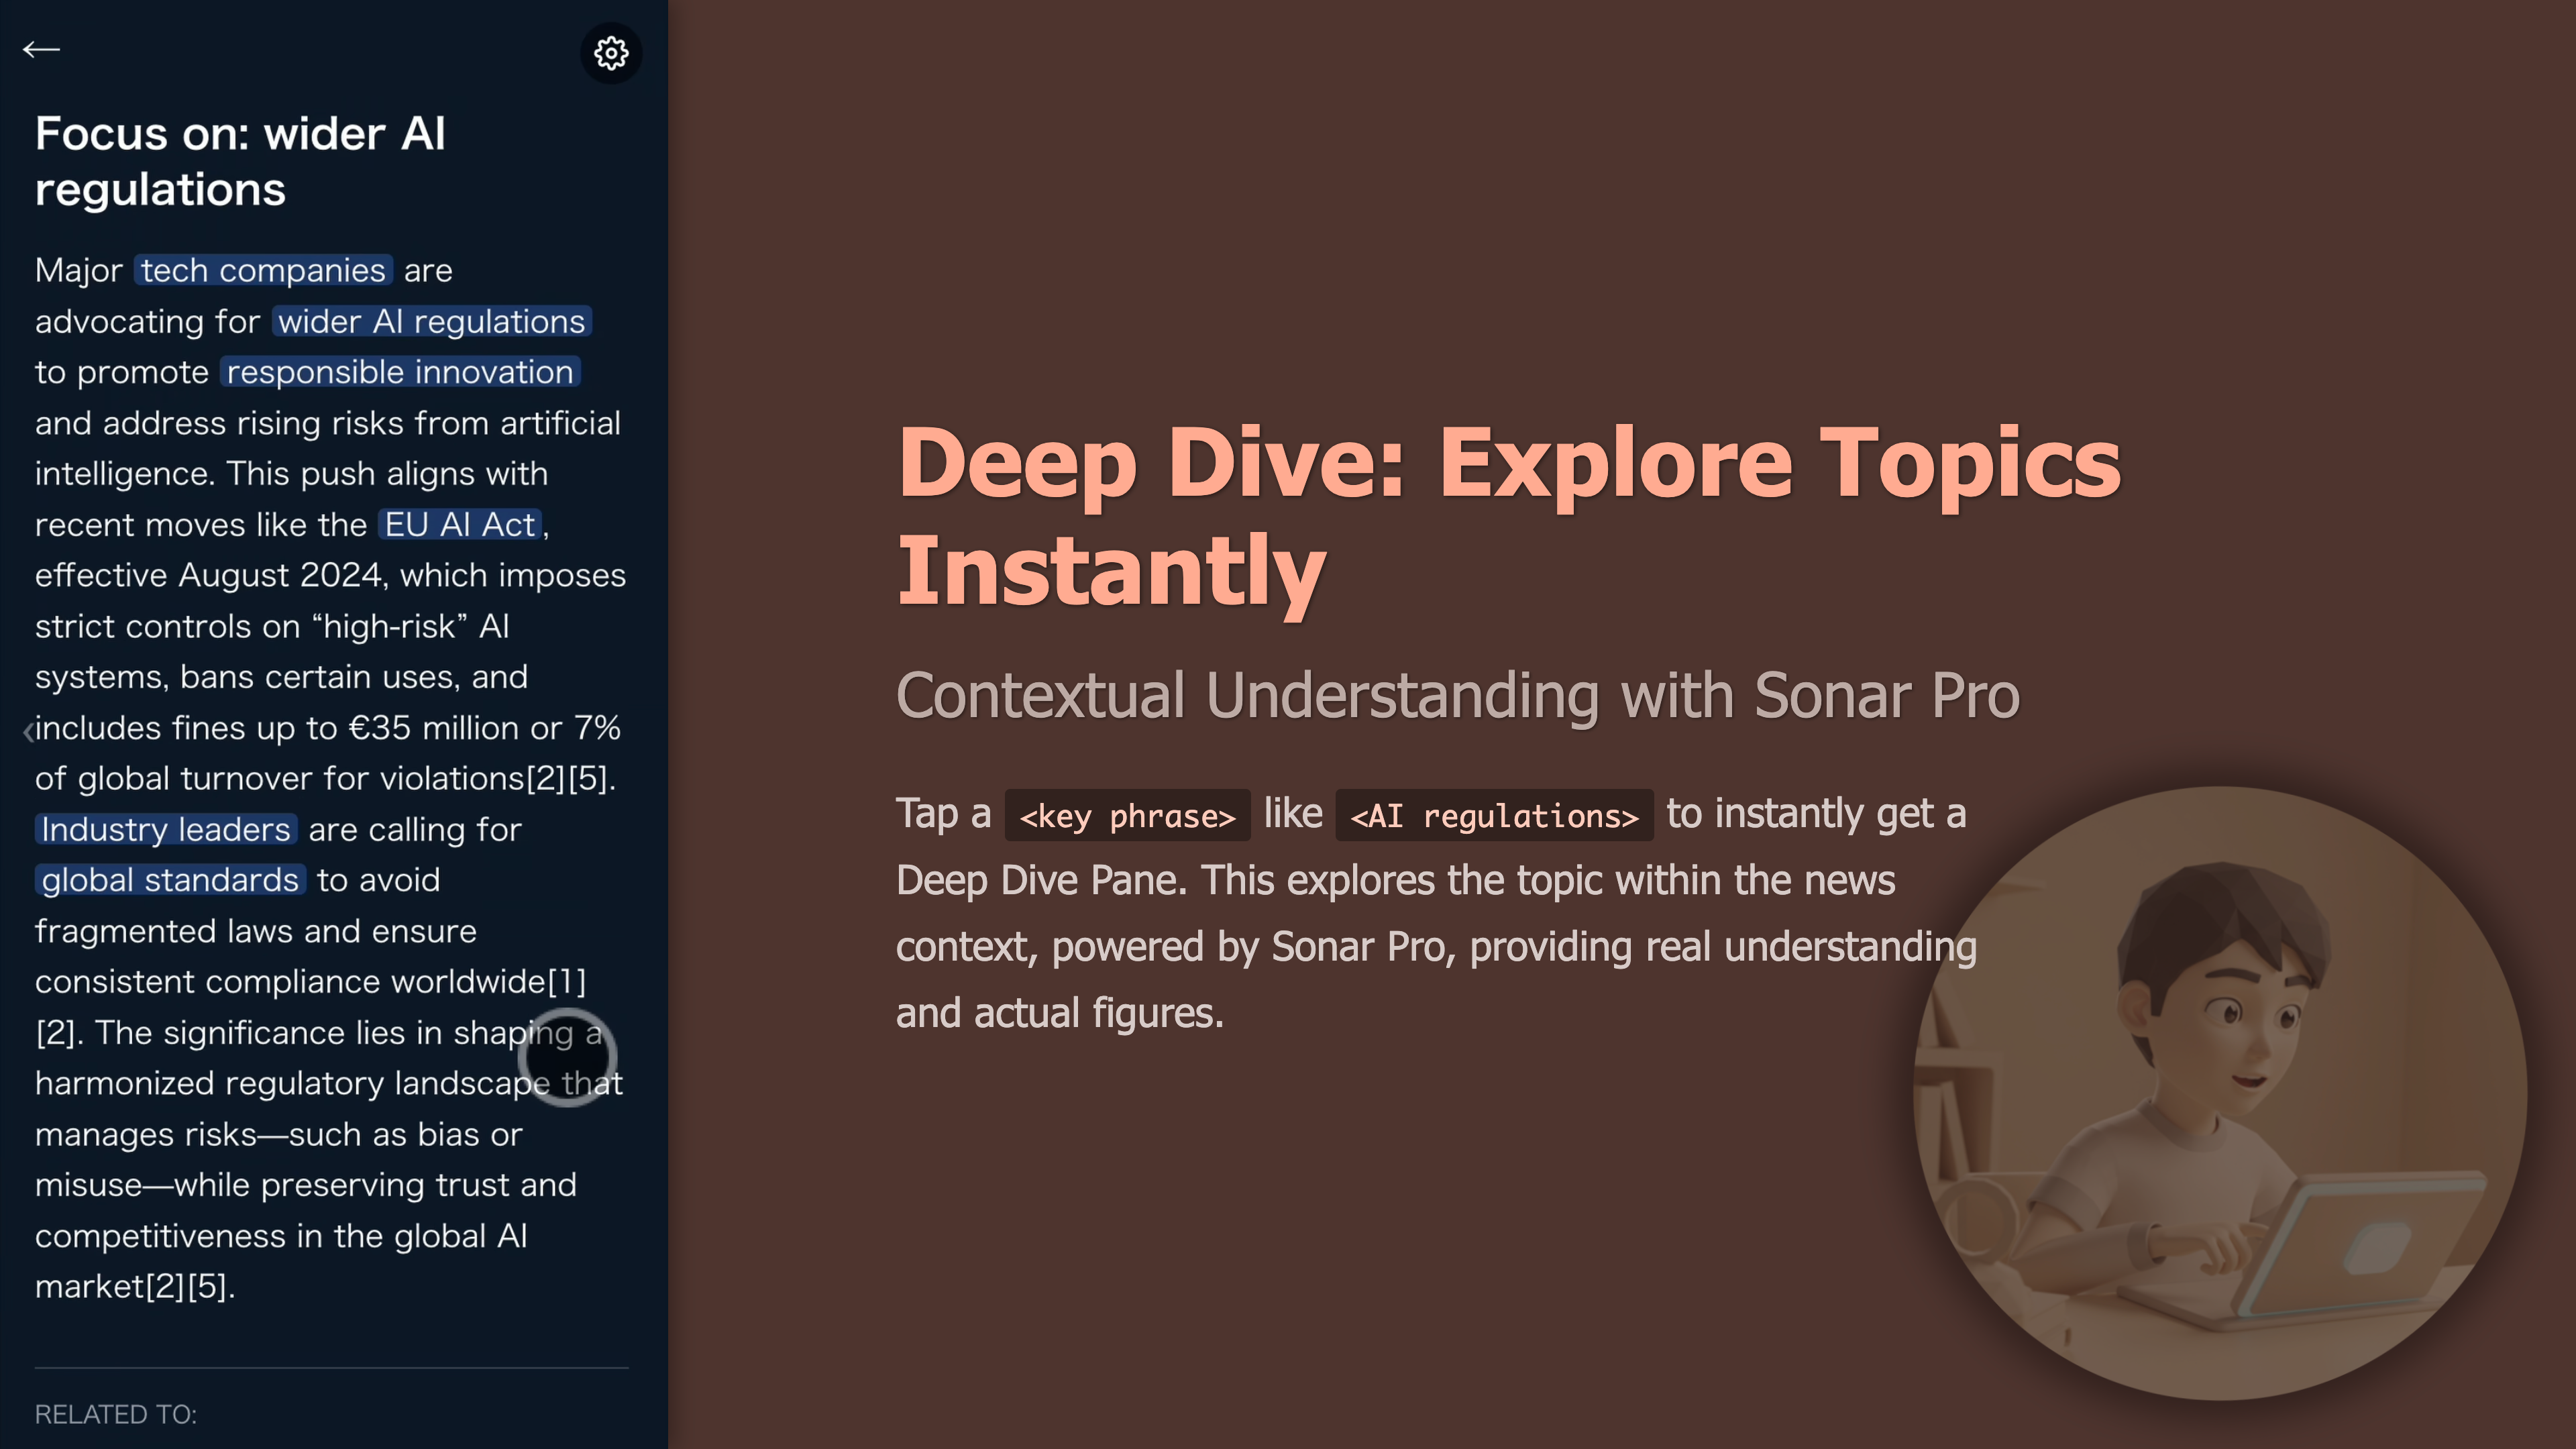
Task: Click the small left chevron at pane edge
Action: 28,732
